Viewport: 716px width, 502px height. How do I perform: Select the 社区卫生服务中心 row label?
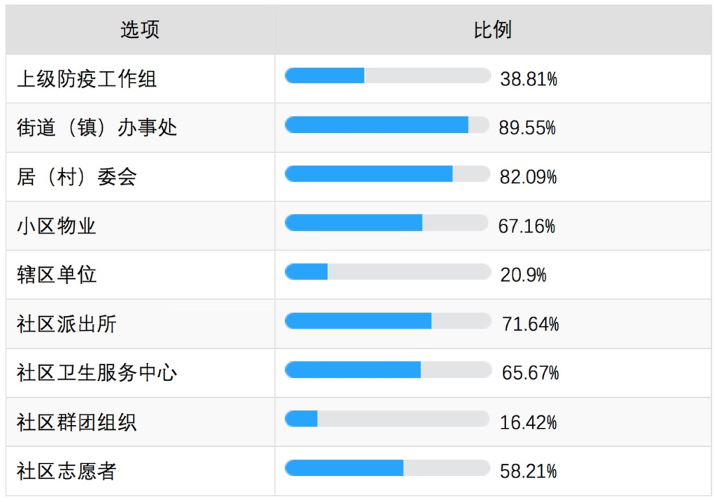click(96, 373)
